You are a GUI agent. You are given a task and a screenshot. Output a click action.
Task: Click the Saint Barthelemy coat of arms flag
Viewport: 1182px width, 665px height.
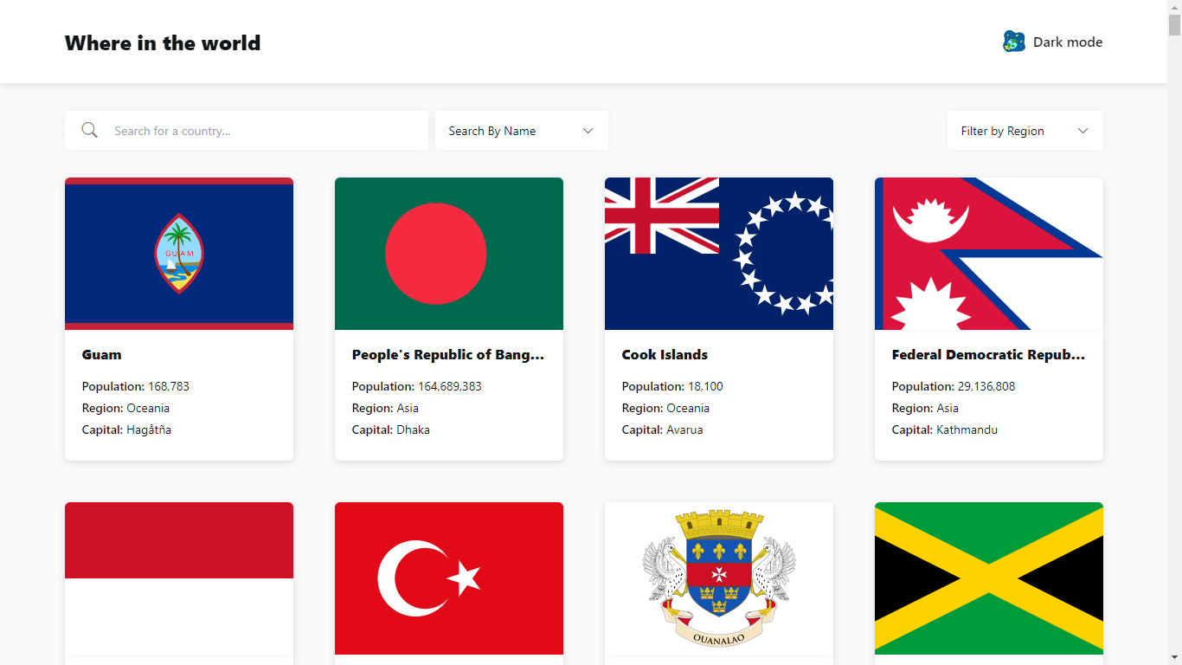718,578
